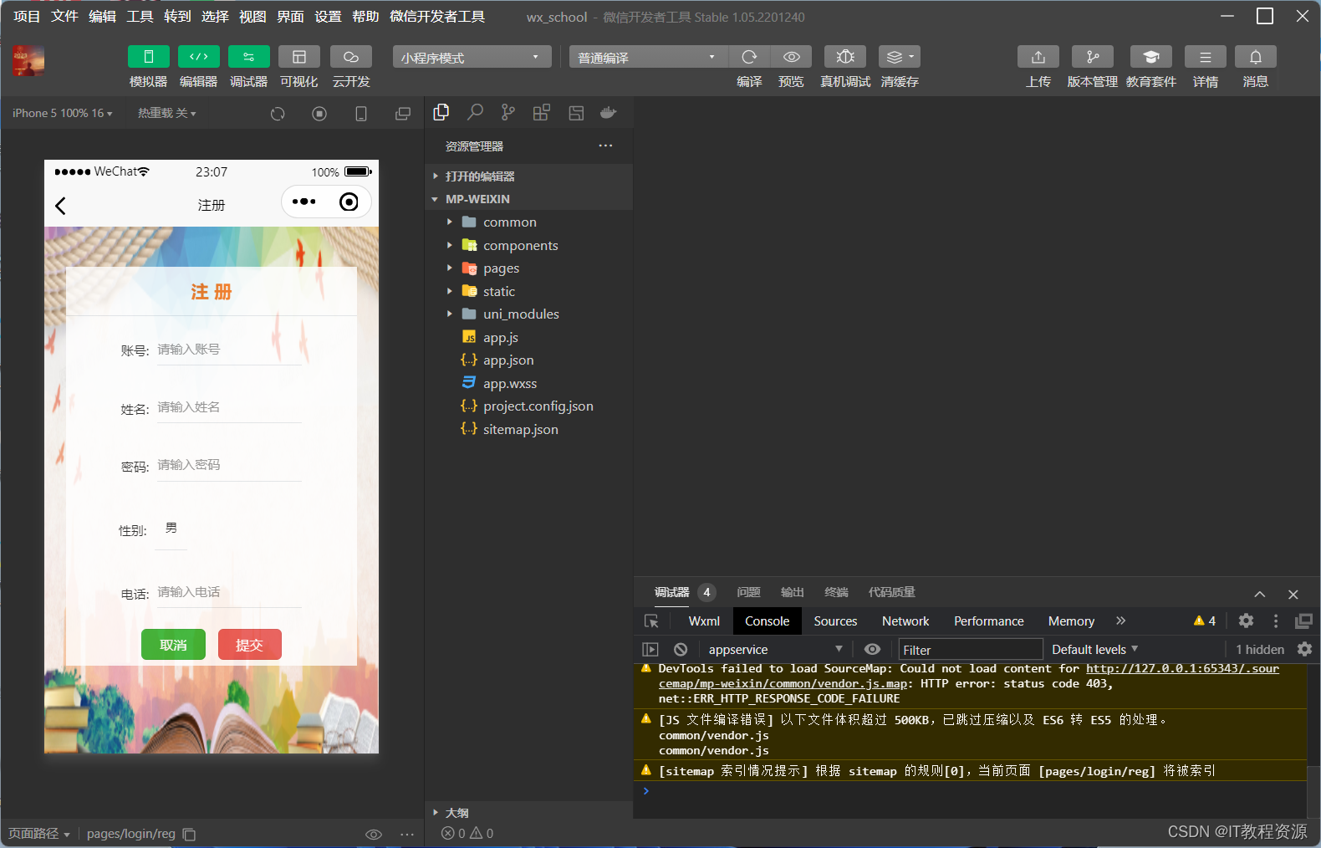Open the education kit
The width and height of the screenshot is (1321, 848).
click(x=1150, y=57)
